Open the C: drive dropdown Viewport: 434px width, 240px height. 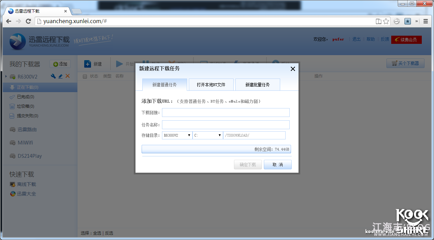[207, 135]
